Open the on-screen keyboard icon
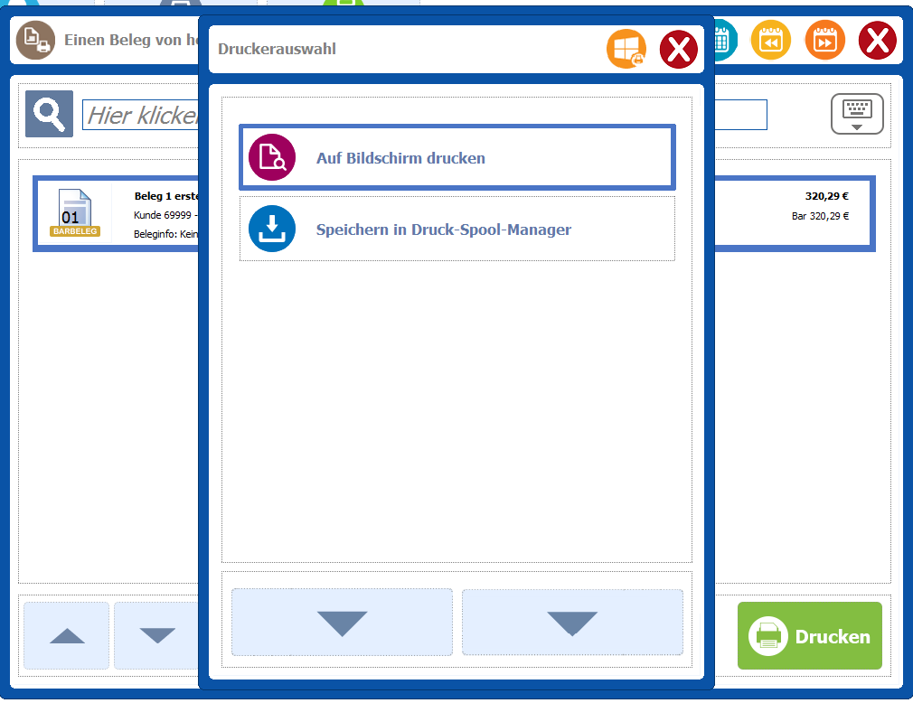Screen dimensions: 913x703 (856, 114)
